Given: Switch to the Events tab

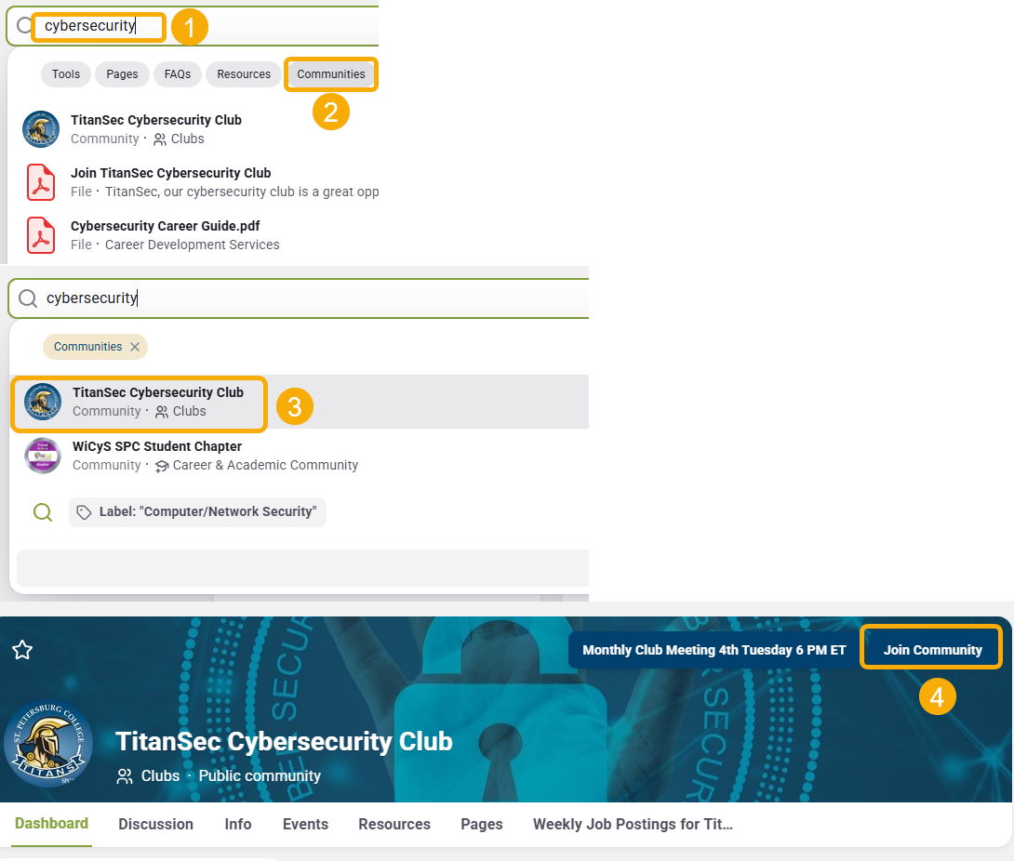Looking at the screenshot, I should click(x=305, y=824).
